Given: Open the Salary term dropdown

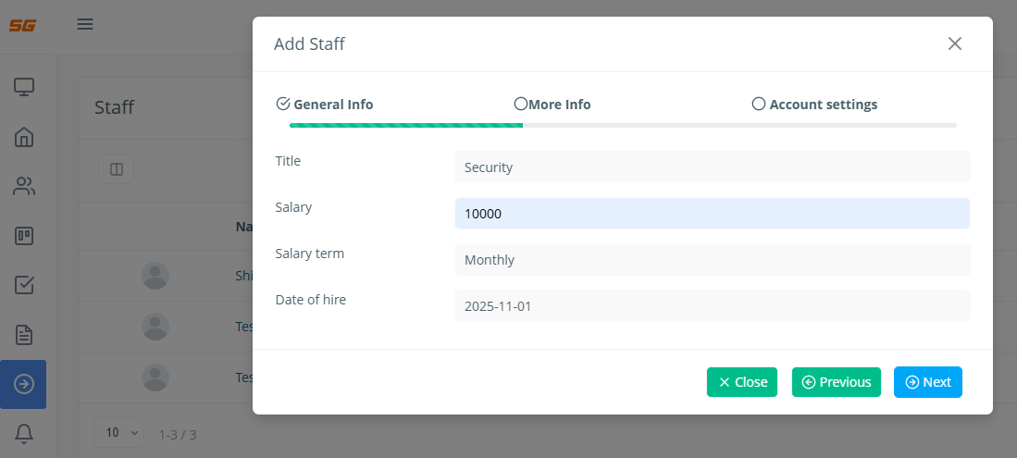Looking at the screenshot, I should pyautogui.click(x=712, y=260).
